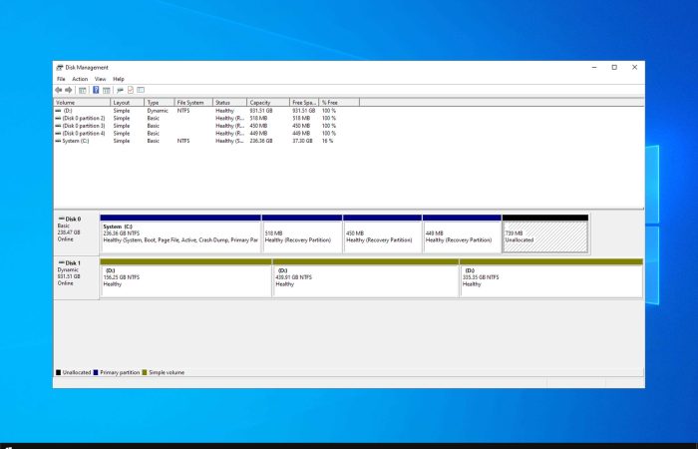698x449 pixels.
Task: Open the View menu
Action: (100, 79)
